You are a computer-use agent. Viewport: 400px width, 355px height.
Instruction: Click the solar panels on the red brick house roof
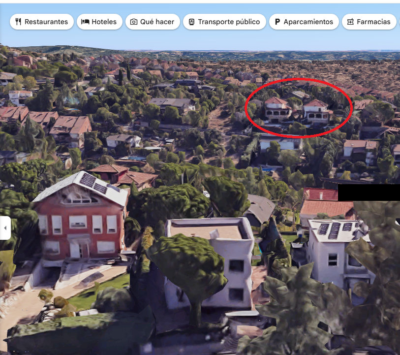pyautogui.click(x=94, y=183)
